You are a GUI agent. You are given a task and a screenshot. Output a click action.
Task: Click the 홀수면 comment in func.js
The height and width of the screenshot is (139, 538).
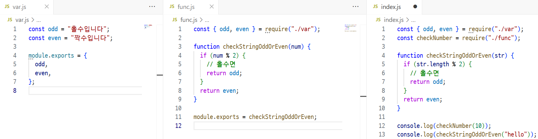point(221,64)
